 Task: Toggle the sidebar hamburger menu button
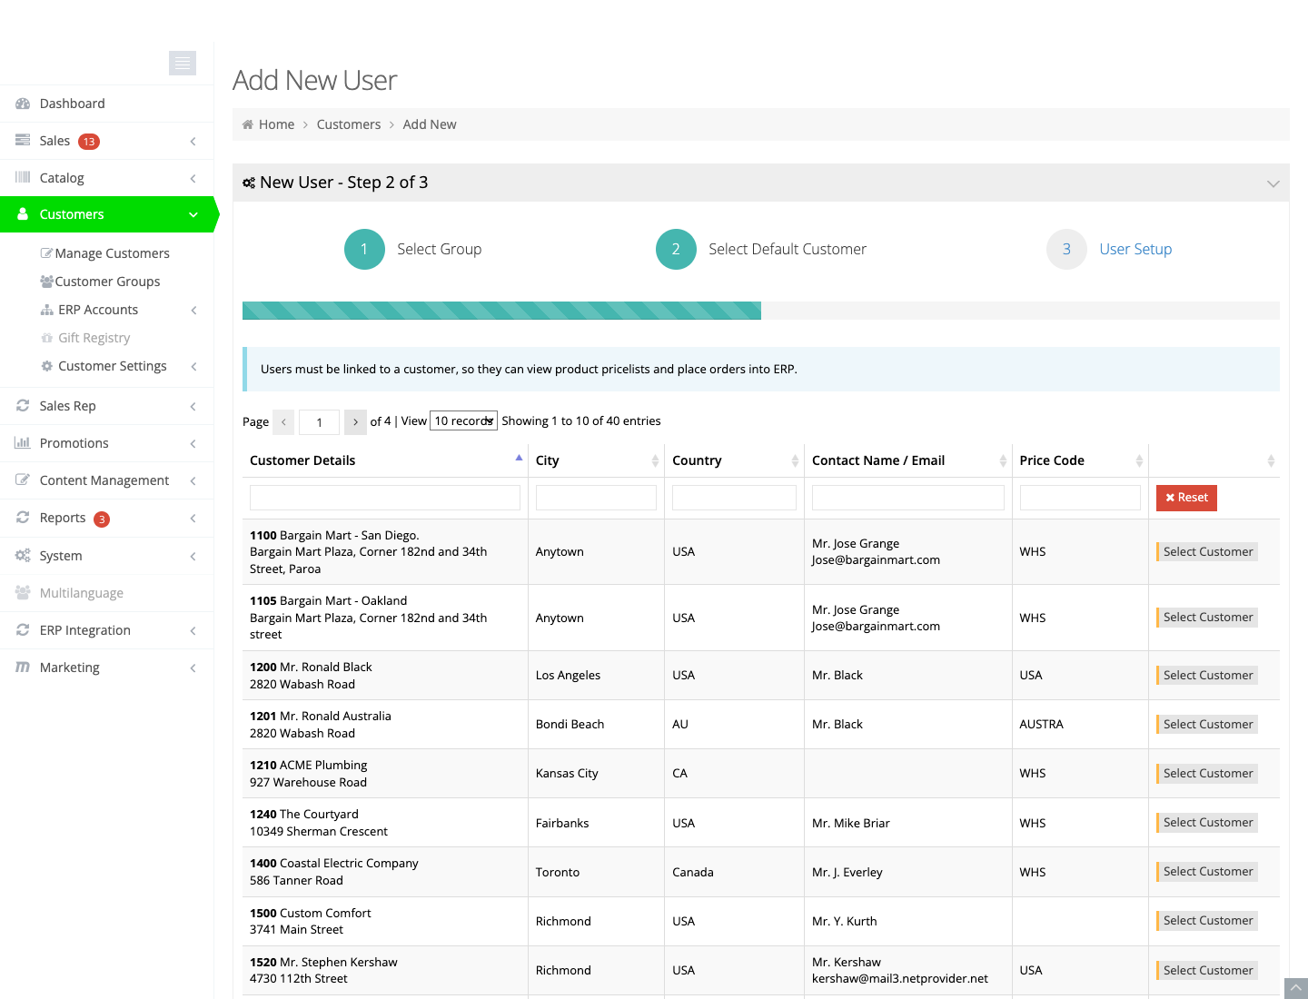pyautogui.click(x=183, y=63)
